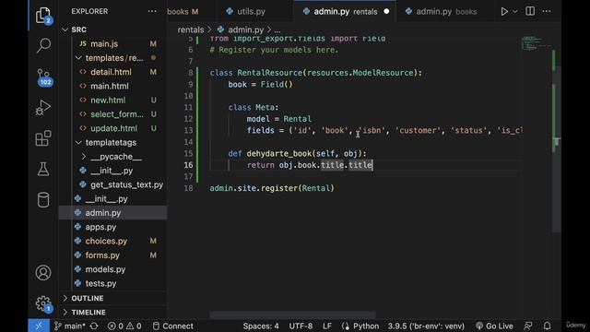Click the RentalResource class name on line 8
The width and height of the screenshot is (590, 332).
click(270, 73)
